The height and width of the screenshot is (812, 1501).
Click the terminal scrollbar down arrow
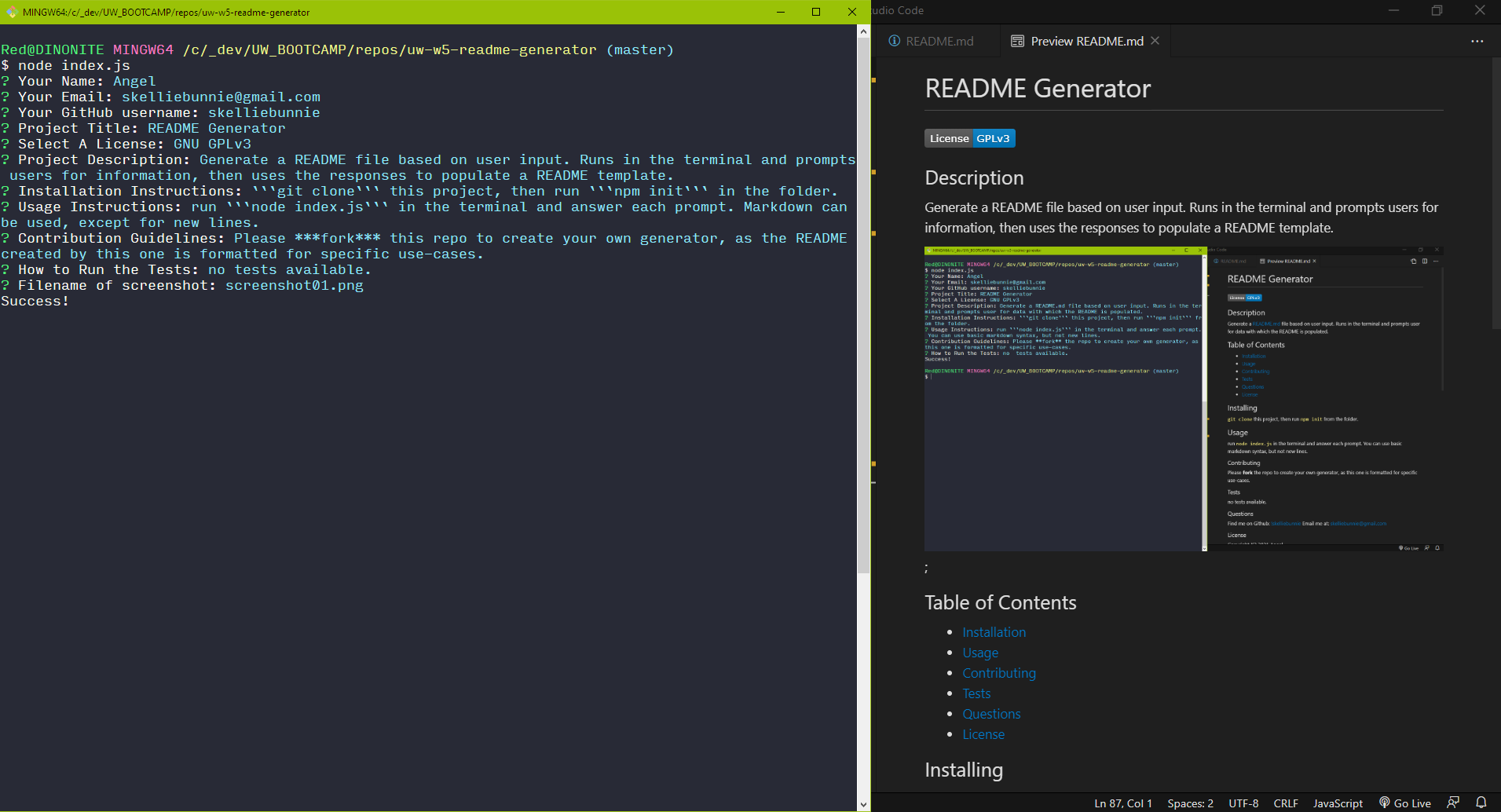tap(864, 804)
